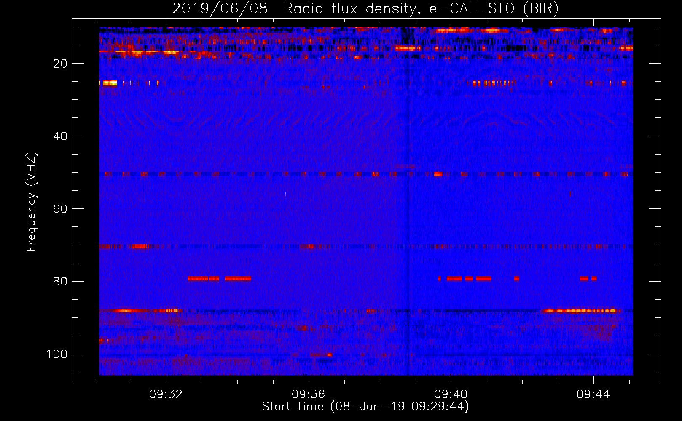The image size is (682, 421).
Task: Click the 40 MHz frequency tick label
Action: [60, 136]
